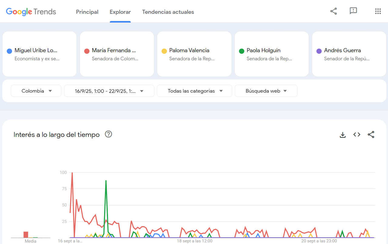This screenshot has height=244, width=388.
Task: Share the Interés a lo largo chart
Action: point(371,135)
